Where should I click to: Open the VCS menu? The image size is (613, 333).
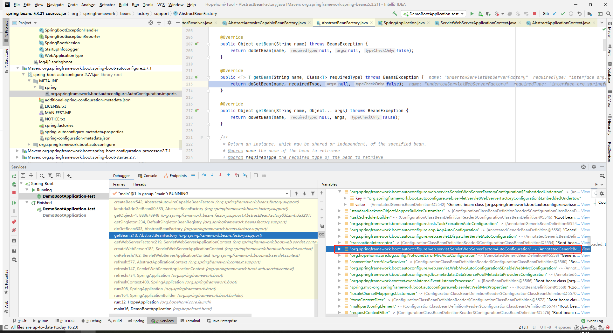(161, 4)
